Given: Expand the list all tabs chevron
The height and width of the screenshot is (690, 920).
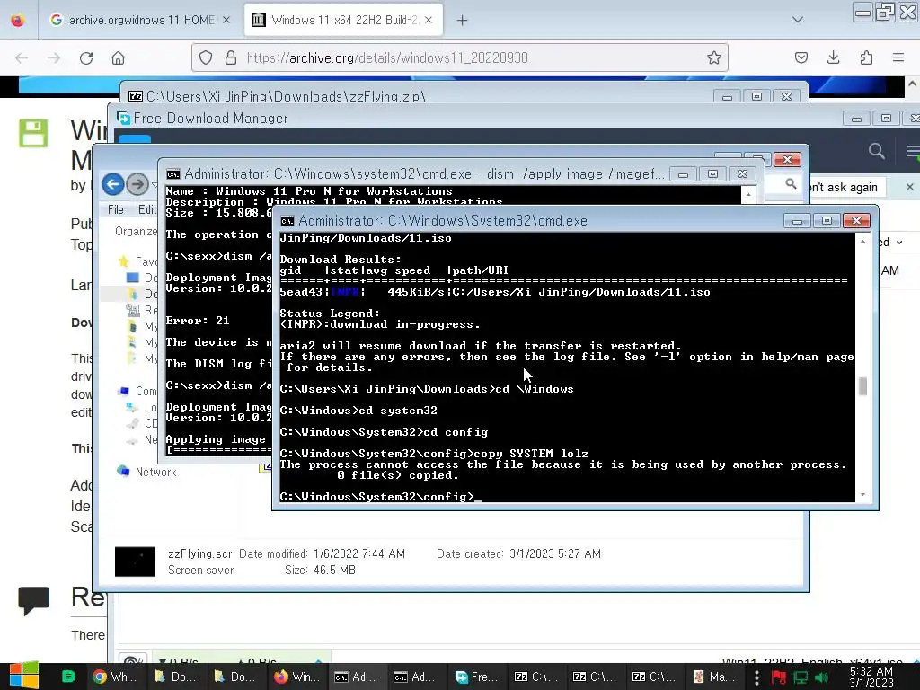Looking at the screenshot, I should [798, 20].
